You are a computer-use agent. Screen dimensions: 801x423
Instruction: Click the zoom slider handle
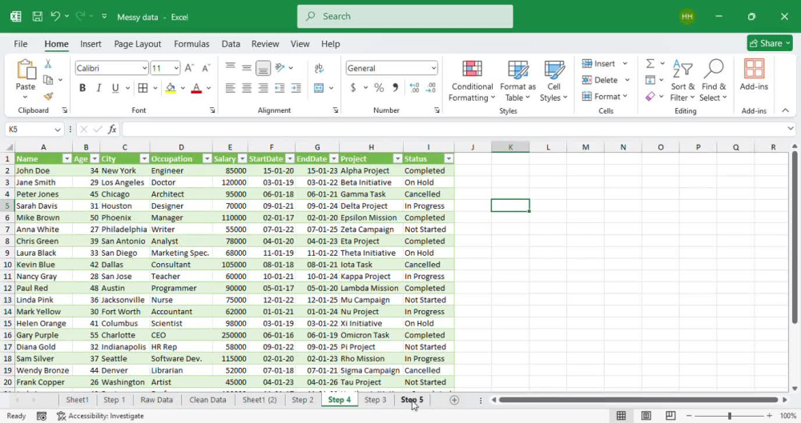pos(730,416)
